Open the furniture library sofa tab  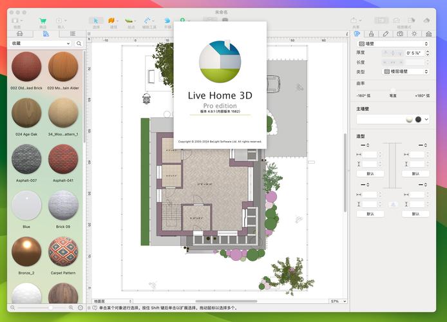(20, 34)
